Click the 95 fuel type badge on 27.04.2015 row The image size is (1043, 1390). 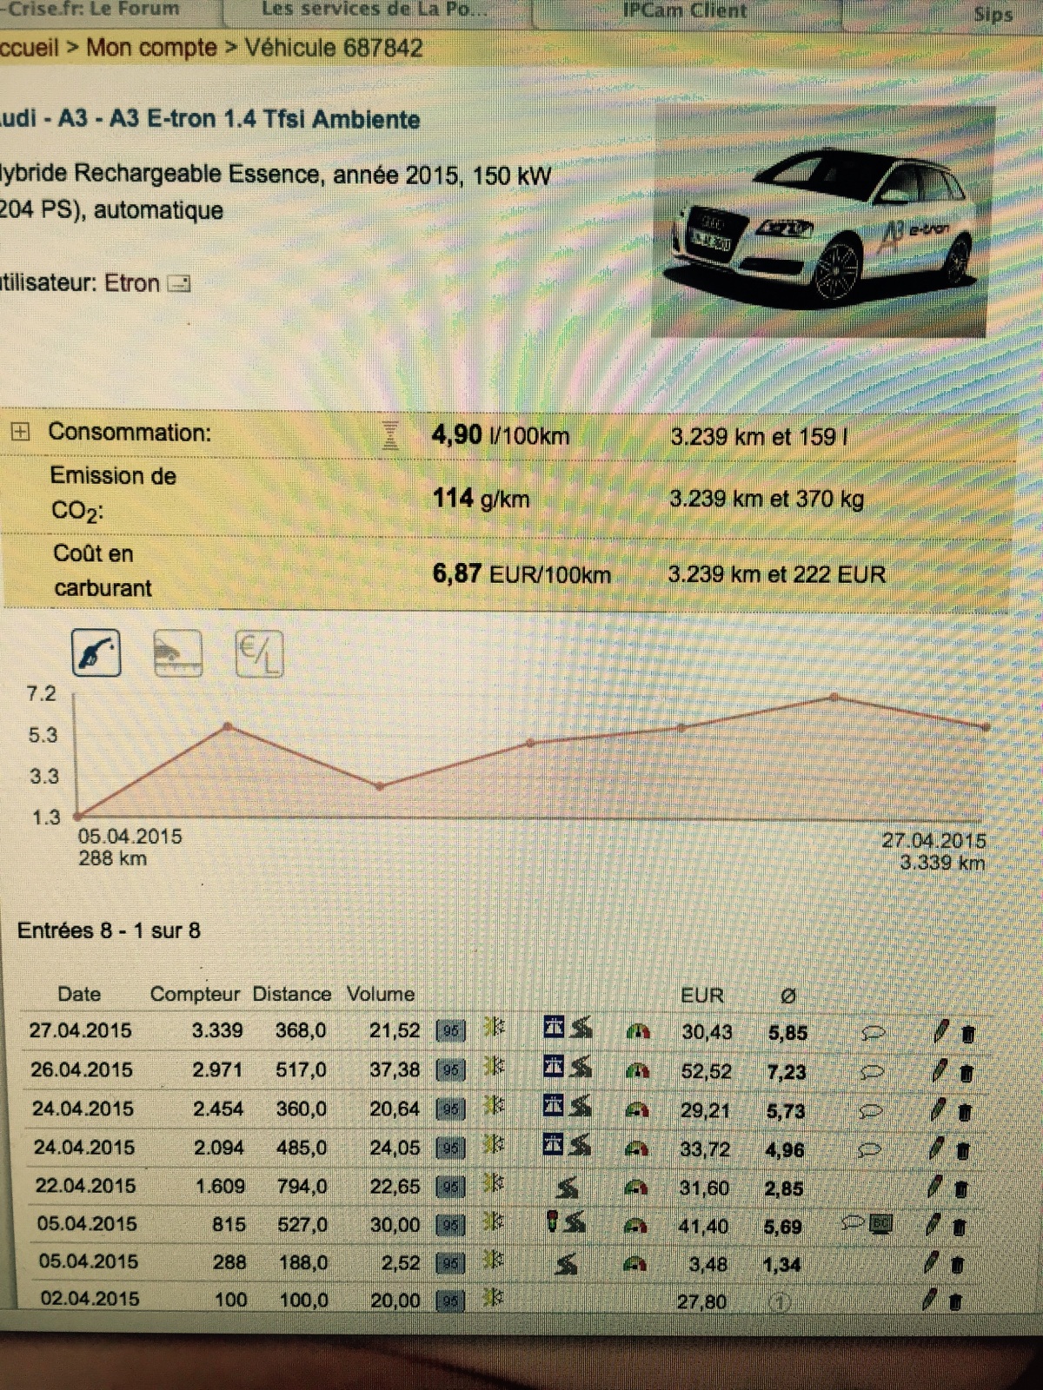[449, 1031]
